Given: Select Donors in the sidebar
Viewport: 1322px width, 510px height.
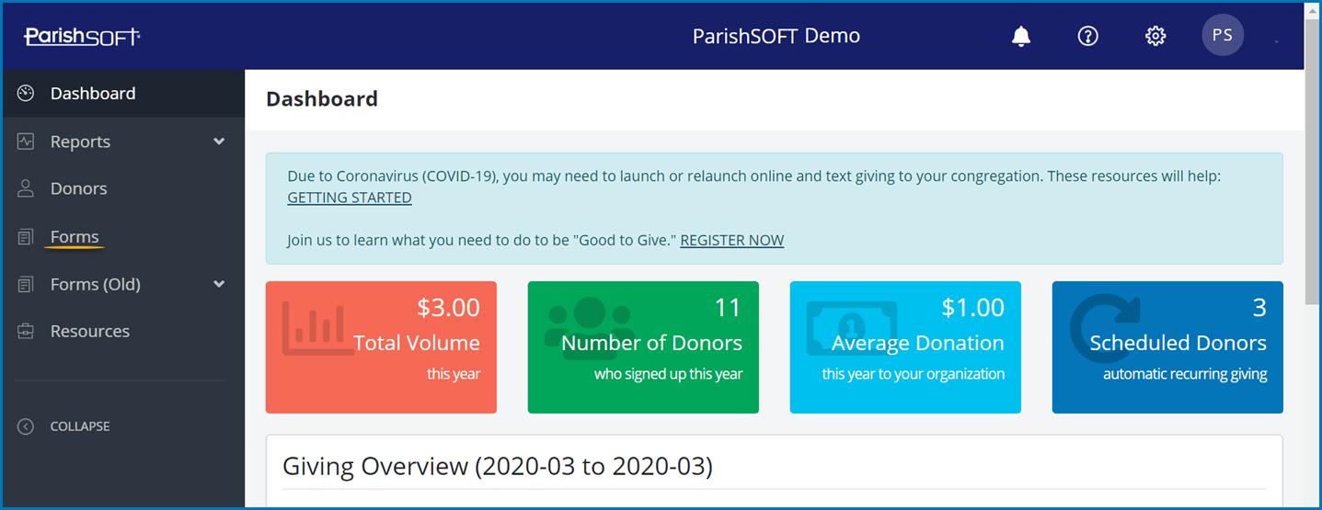Looking at the screenshot, I should pos(78,188).
